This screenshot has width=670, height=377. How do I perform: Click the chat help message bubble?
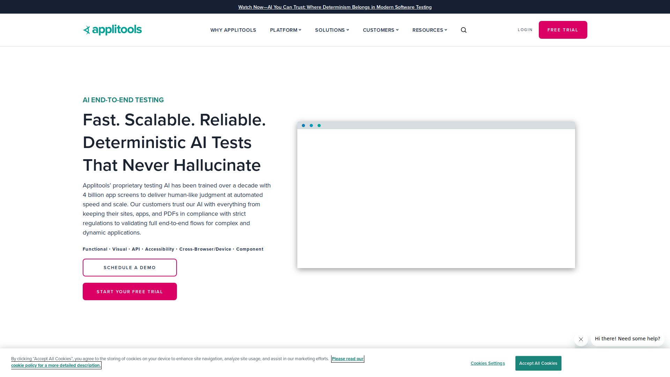(x=627, y=339)
